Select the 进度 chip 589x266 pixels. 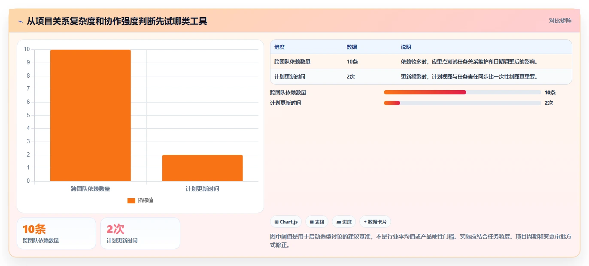(344, 222)
